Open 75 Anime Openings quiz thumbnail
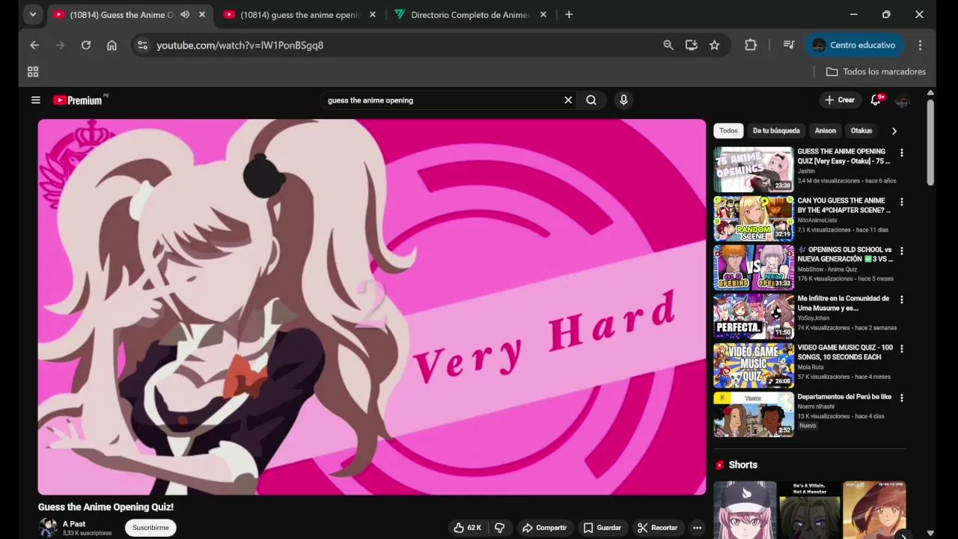The height and width of the screenshot is (539, 958). 754,170
